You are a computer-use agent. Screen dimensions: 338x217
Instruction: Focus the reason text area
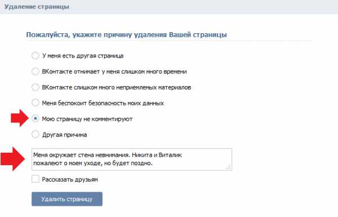coord(132,160)
